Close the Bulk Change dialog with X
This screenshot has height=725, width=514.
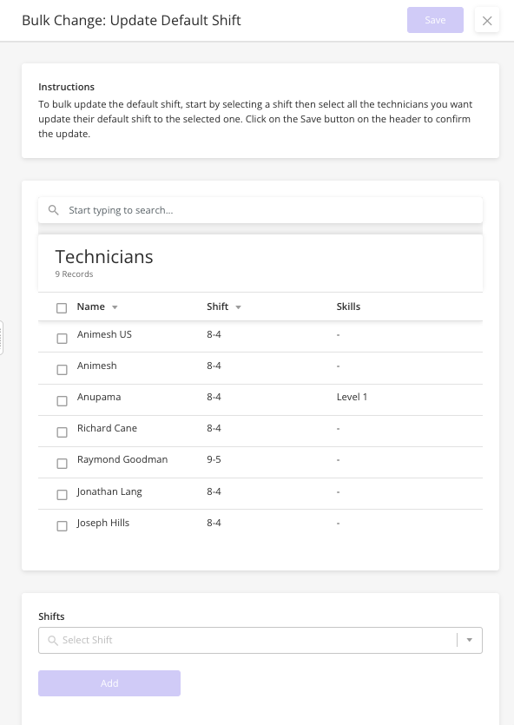point(487,20)
